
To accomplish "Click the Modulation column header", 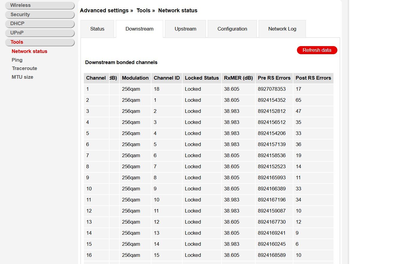I will (x=135, y=78).
